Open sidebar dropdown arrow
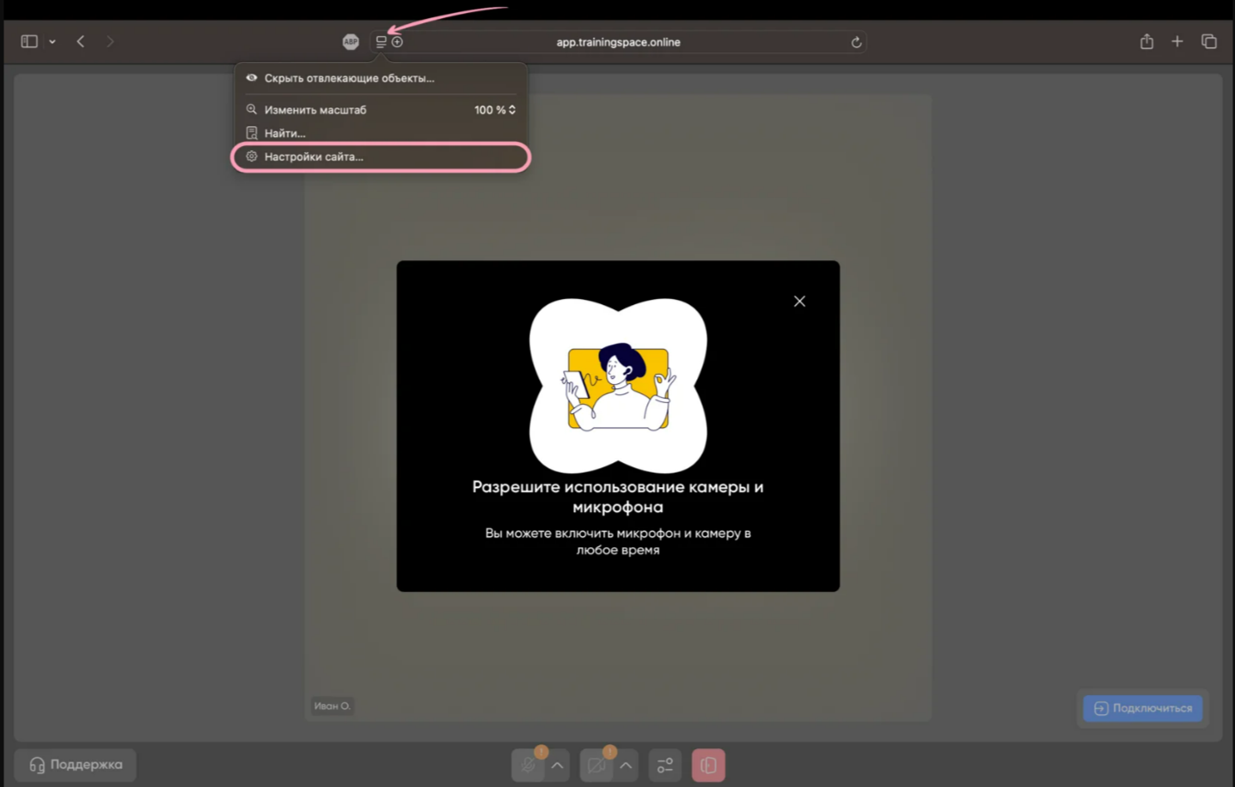The image size is (1235, 787). click(x=52, y=41)
